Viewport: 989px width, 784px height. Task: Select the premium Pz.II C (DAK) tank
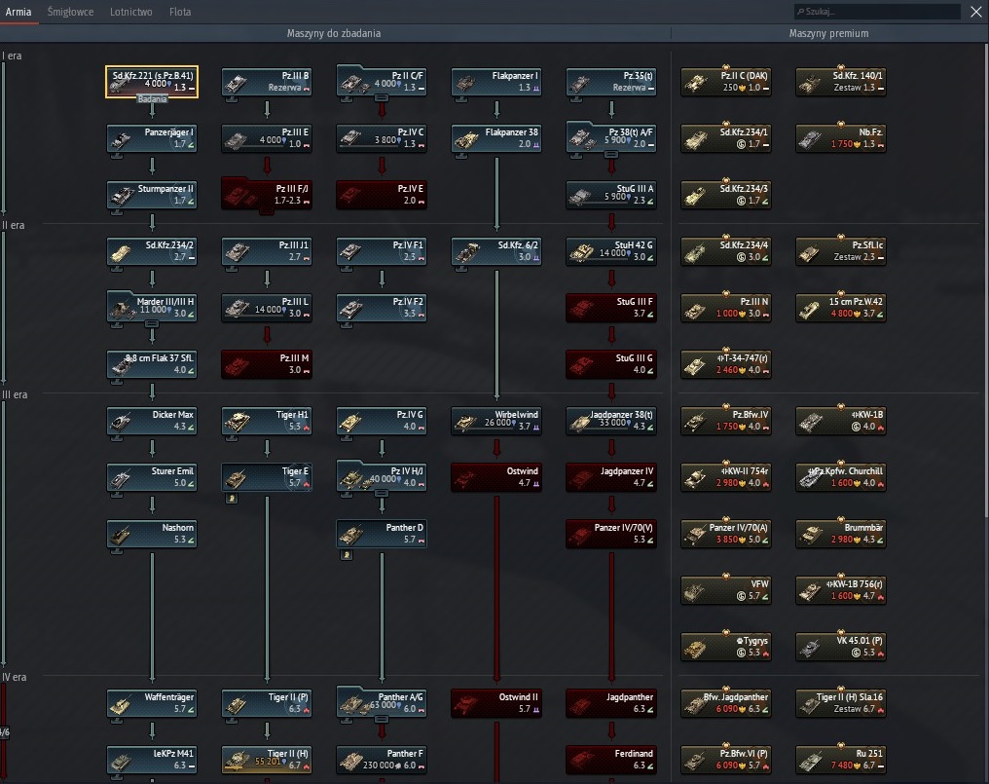pos(726,82)
